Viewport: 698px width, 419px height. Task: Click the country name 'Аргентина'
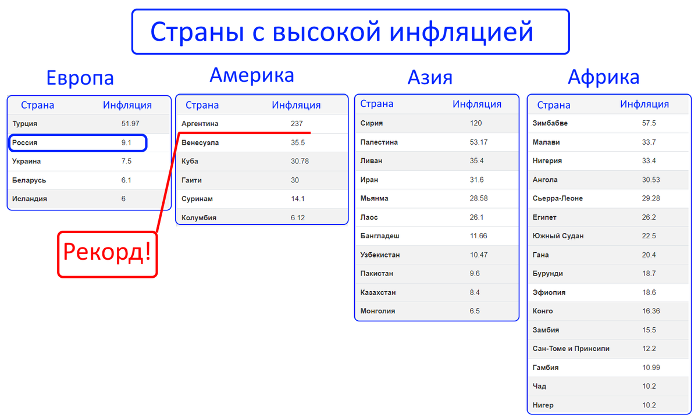tap(200, 124)
